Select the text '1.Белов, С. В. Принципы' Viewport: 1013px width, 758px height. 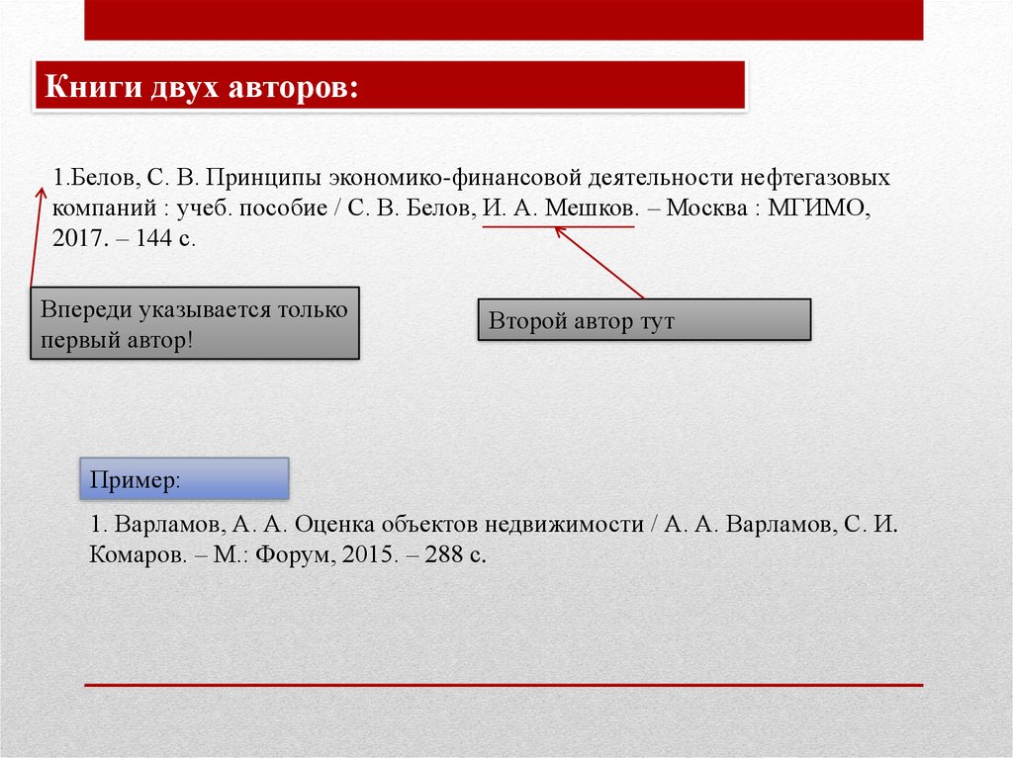pyautogui.click(x=187, y=177)
